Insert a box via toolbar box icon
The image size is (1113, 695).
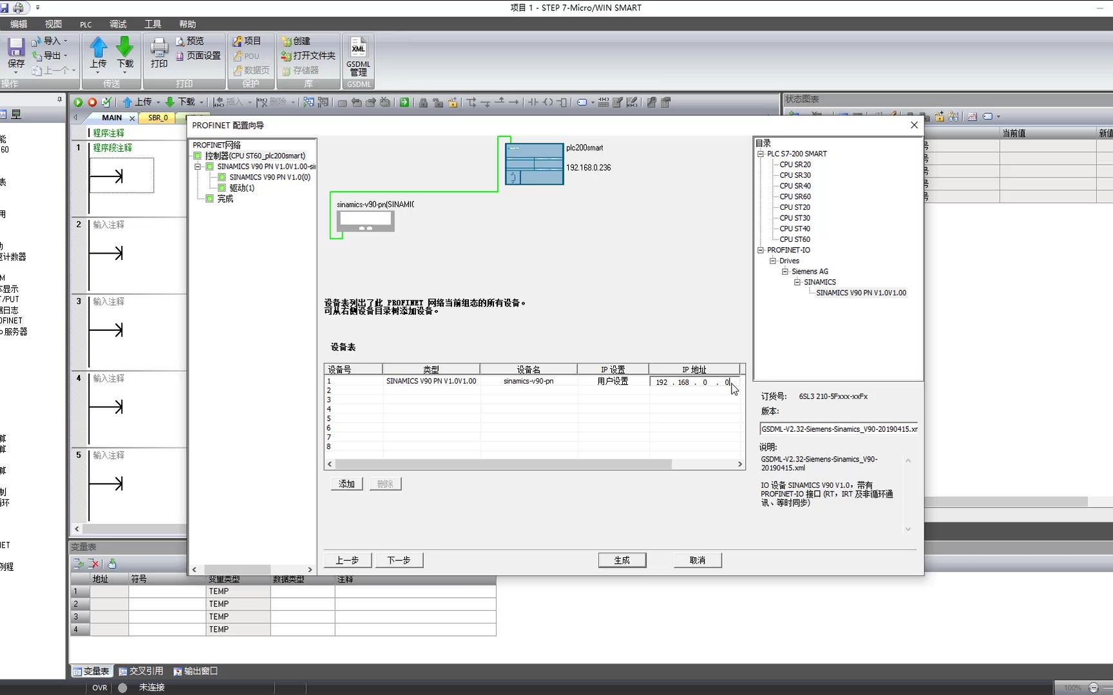(562, 102)
